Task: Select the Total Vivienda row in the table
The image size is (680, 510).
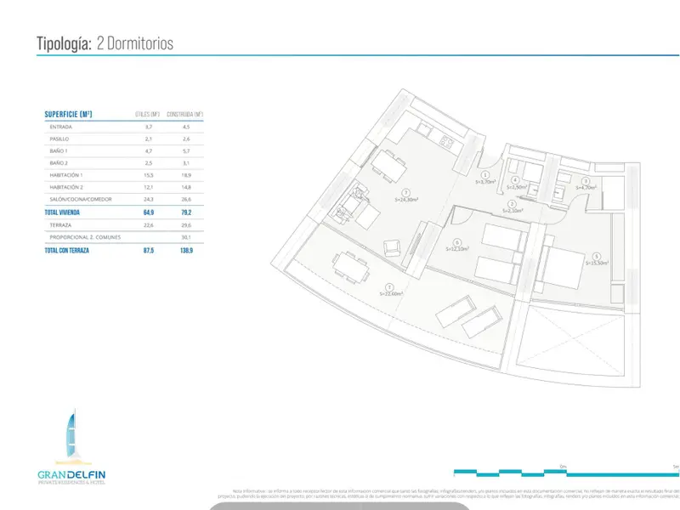Action: [x=123, y=212]
